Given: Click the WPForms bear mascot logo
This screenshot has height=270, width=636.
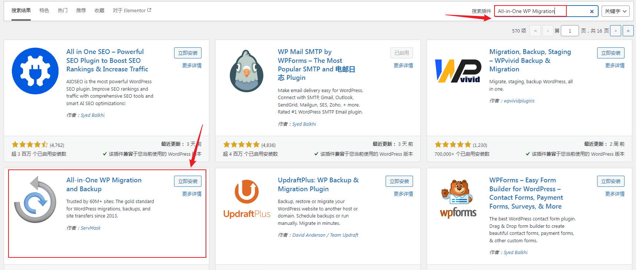Looking at the screenshot, I should (458, 199).
